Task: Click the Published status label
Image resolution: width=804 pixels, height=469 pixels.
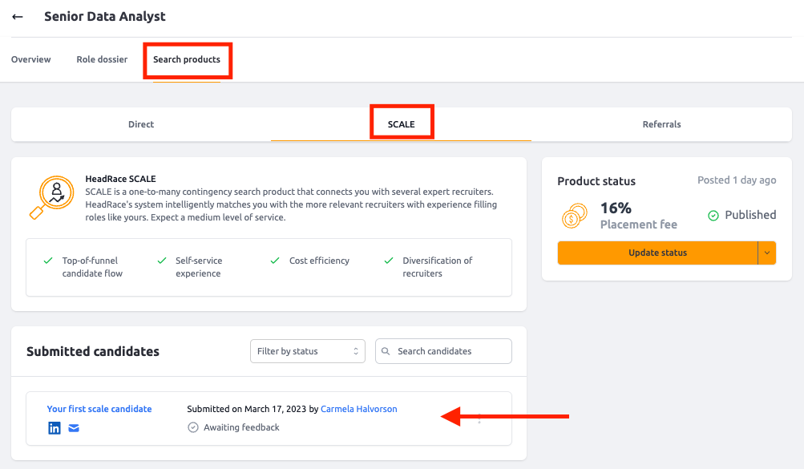Action: coord(750,216)
